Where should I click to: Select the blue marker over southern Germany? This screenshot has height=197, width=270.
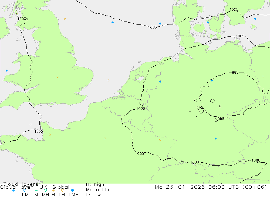215,138
